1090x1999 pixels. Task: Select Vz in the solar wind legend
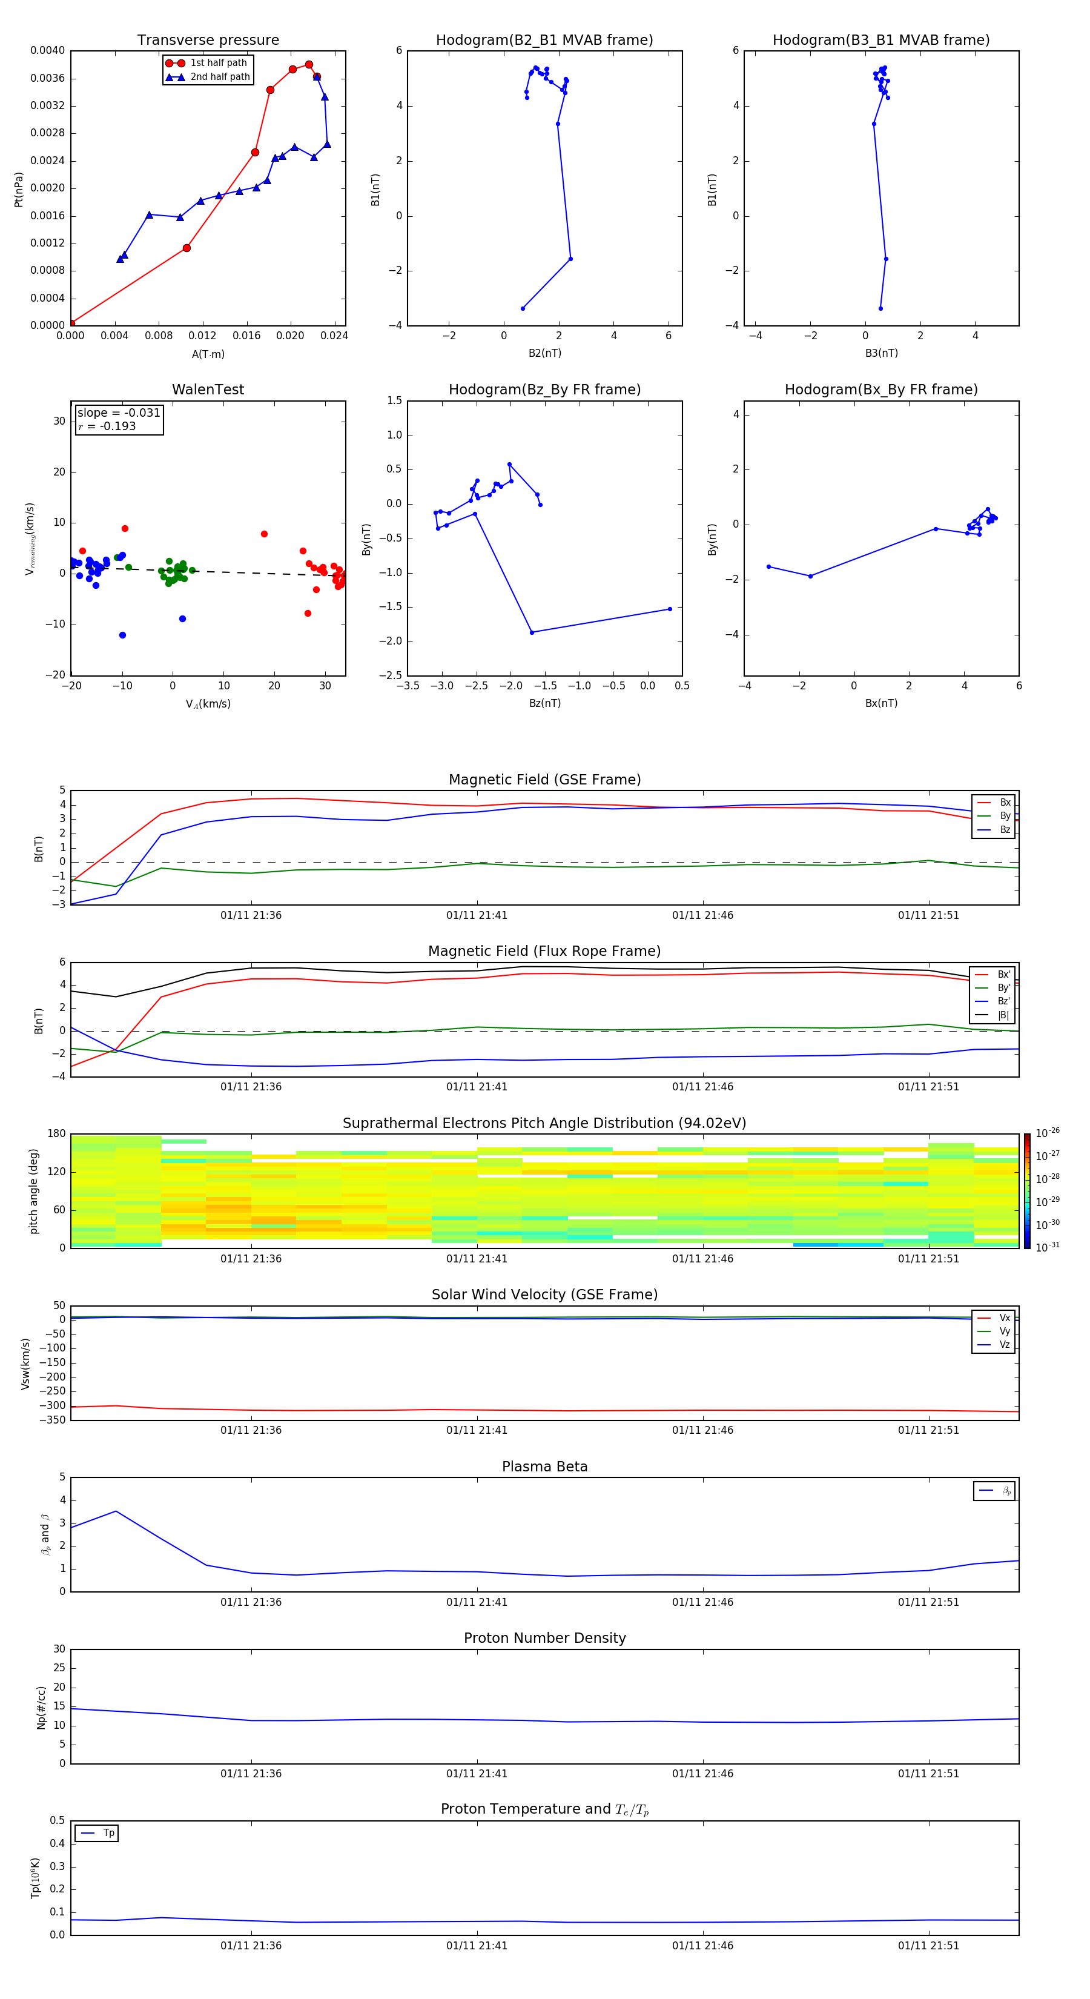[994, 1345]
